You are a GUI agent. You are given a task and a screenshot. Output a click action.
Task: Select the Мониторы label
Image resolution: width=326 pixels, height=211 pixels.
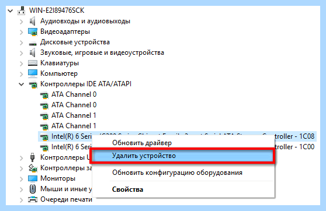click(58, 178)
